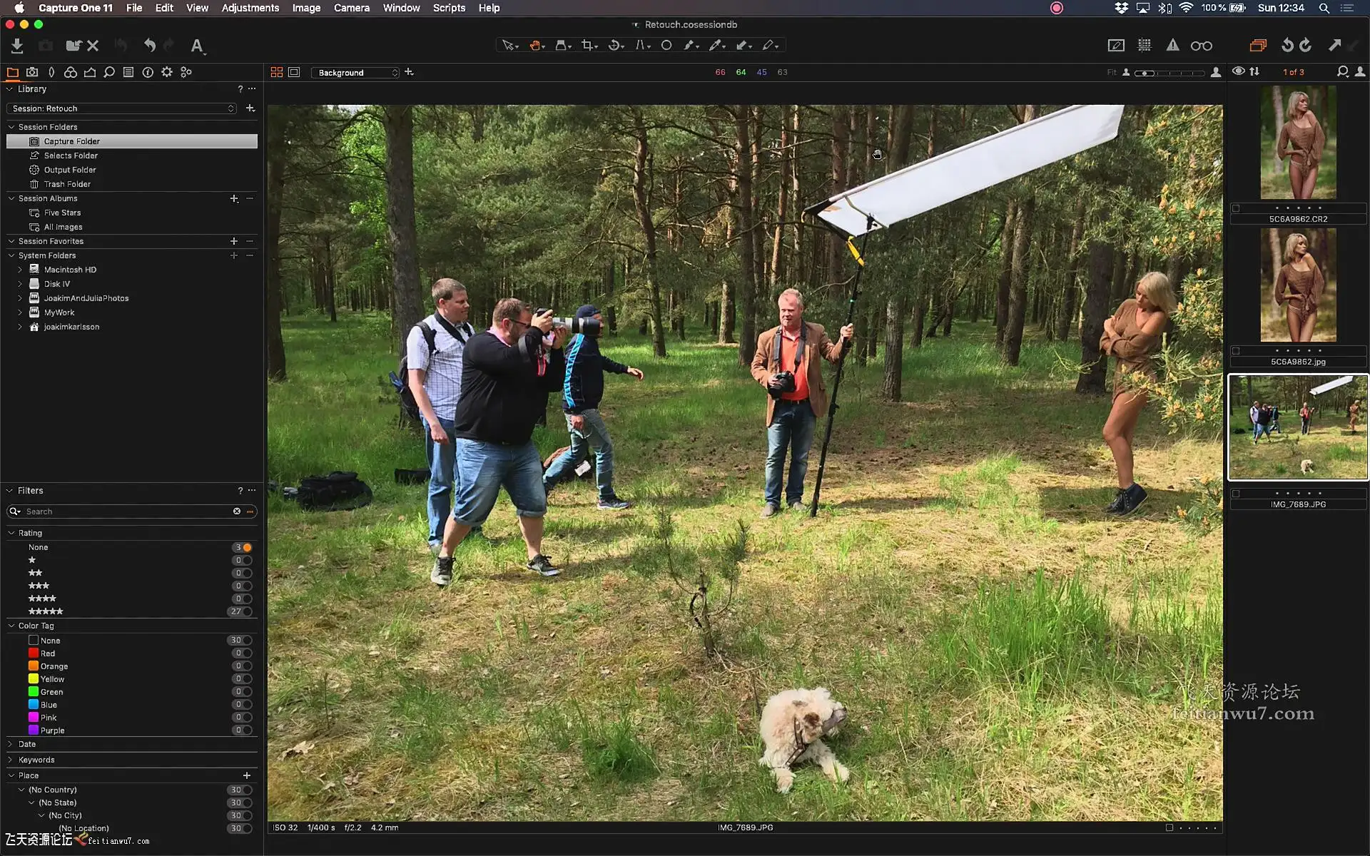Toggle the grid overlay icon
1370x856 pixels.
click(x=1145, y=45)
